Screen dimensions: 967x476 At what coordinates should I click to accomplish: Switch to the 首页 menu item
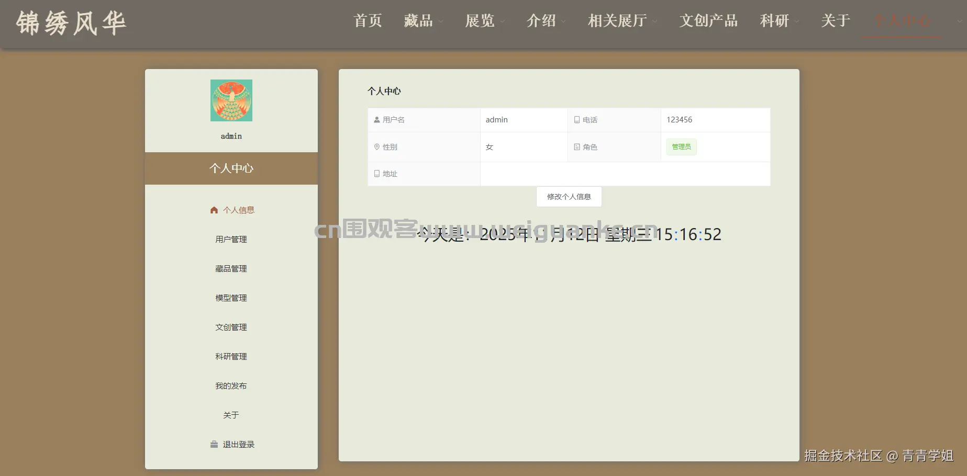pyautogui.click(x=367, y=21)
